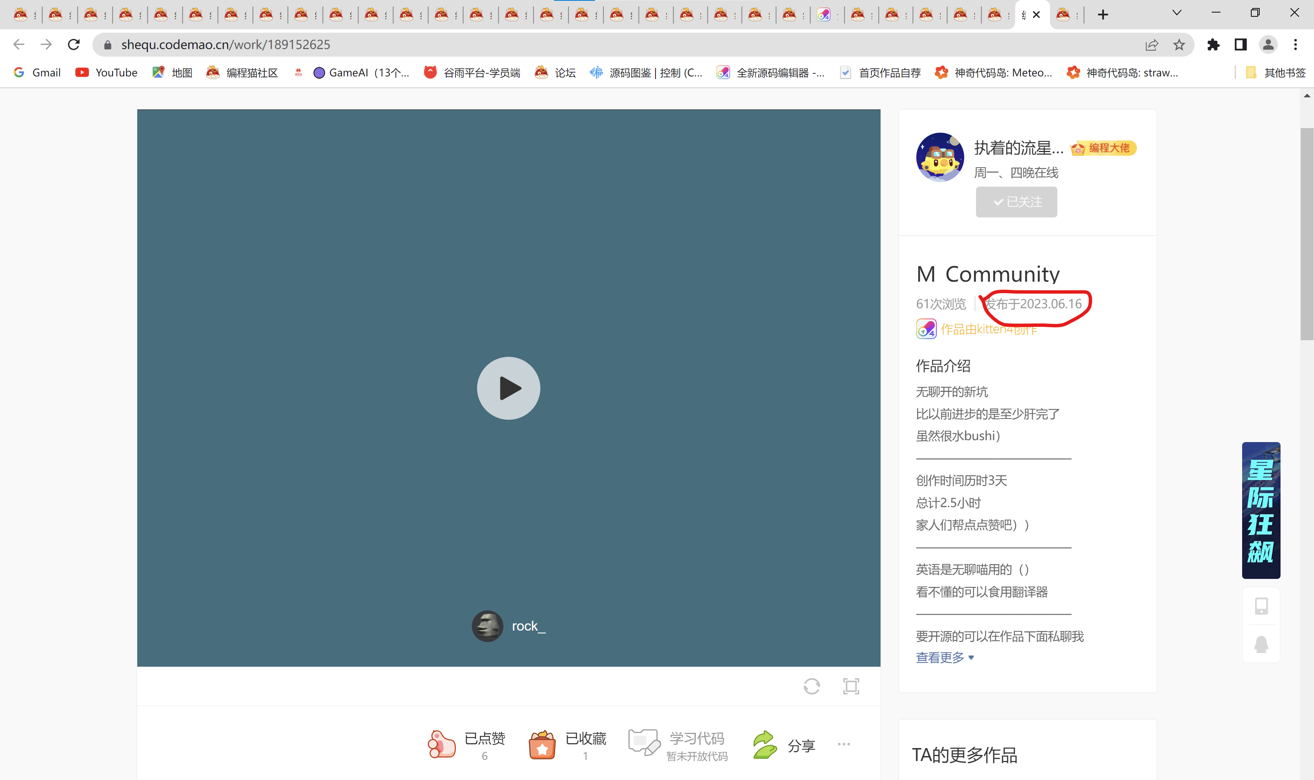Click the '发布于2023.06.16' publish date
The image size is (1314, 780).
tap(1033, 304)
